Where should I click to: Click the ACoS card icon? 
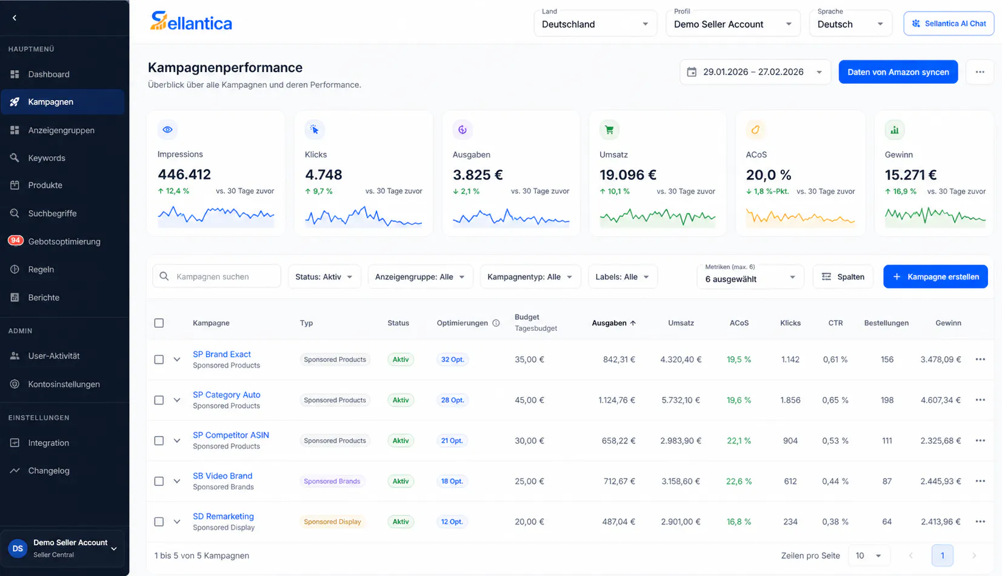[x=755, y=130]
